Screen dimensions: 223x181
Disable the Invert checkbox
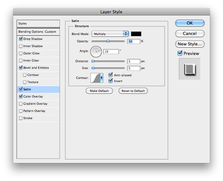tap(111, 81)
